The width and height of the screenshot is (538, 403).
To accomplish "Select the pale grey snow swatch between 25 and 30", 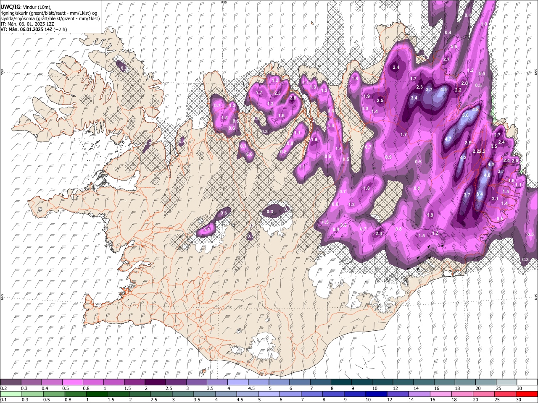I will click(506, 382).
